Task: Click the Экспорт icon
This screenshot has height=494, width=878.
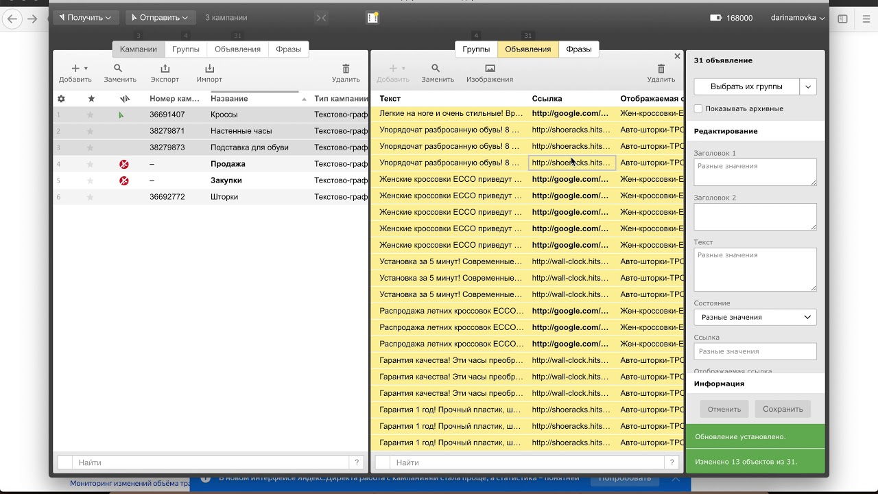Action: [165, 69]
